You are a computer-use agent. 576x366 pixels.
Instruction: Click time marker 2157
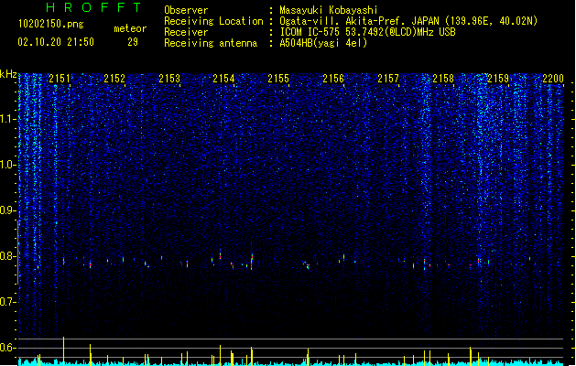[388, 78]
